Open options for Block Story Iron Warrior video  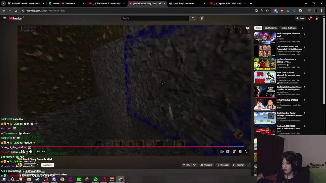(x=304, y=113)
